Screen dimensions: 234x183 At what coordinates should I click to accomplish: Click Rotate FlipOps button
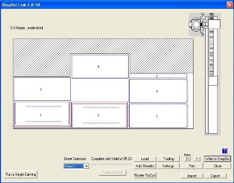tap(145, 175)
